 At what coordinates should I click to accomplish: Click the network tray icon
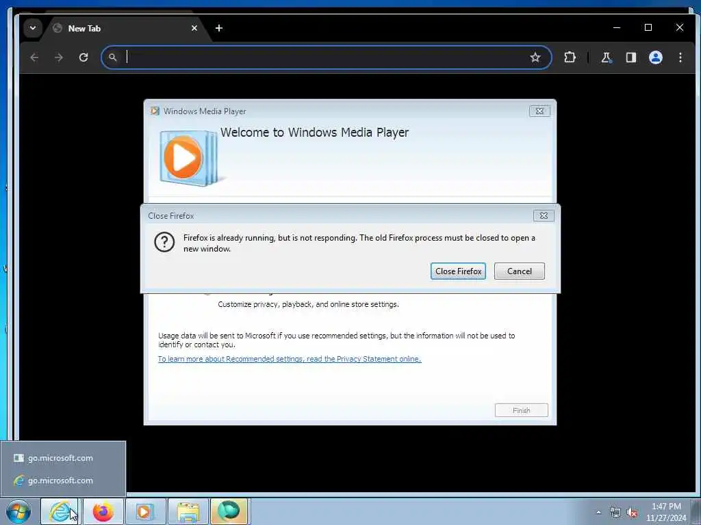point(615,513)
